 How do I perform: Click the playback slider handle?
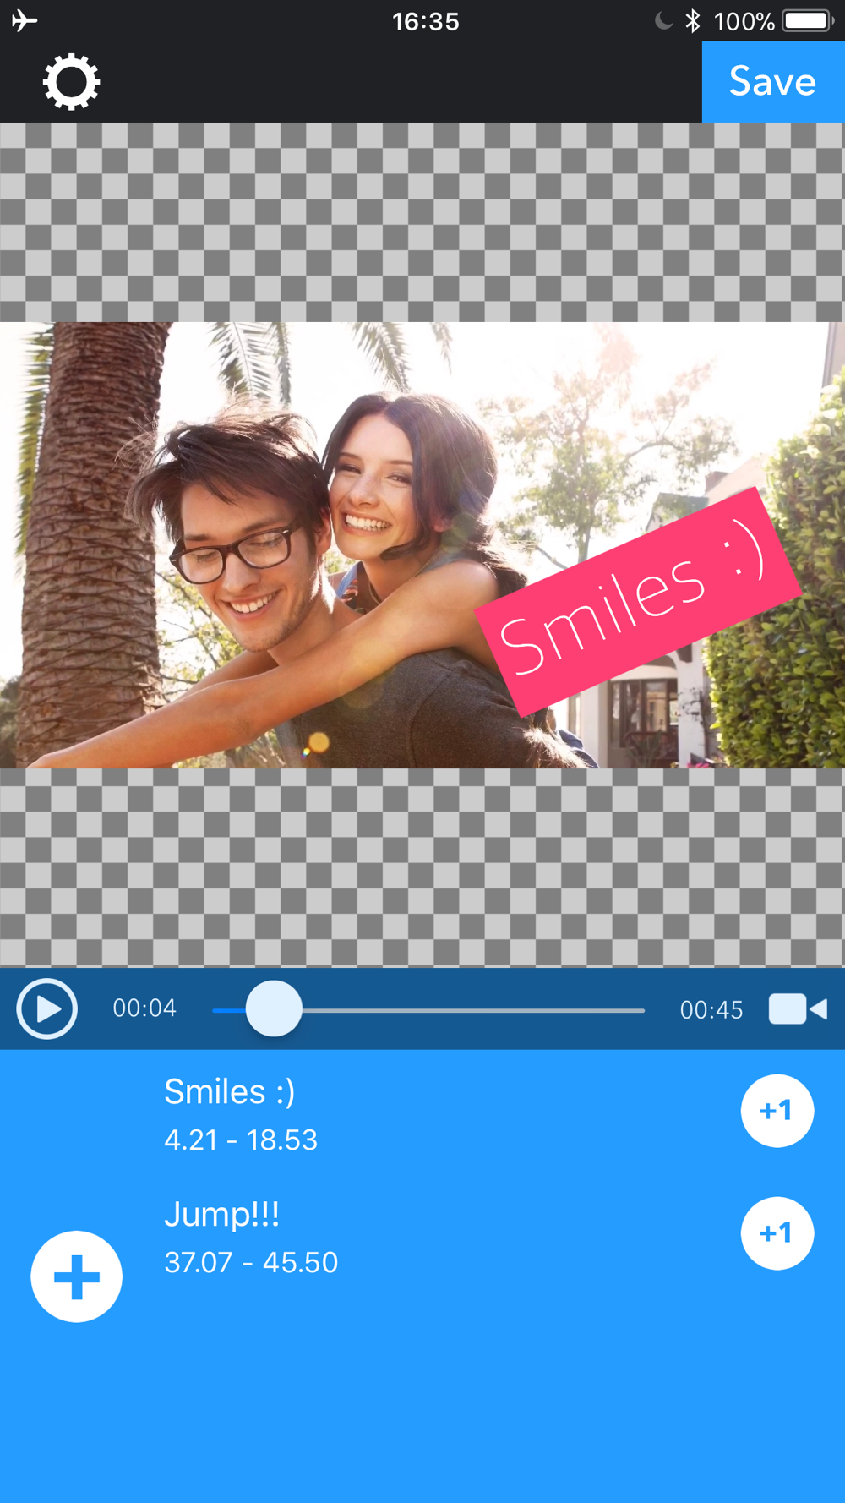point(274,1008)
